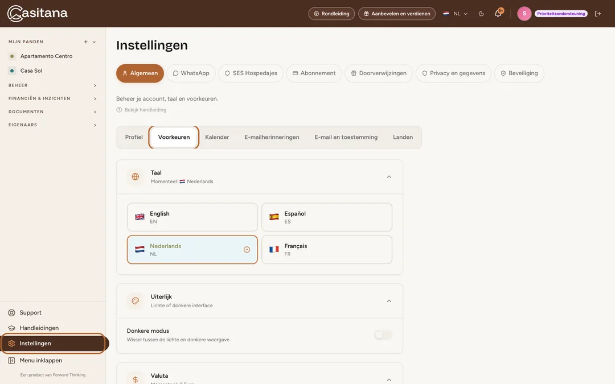Viewport: 615px width, 384px height.
Task: Open the Doorverwijzingen tab
Action: coord(379,73)
